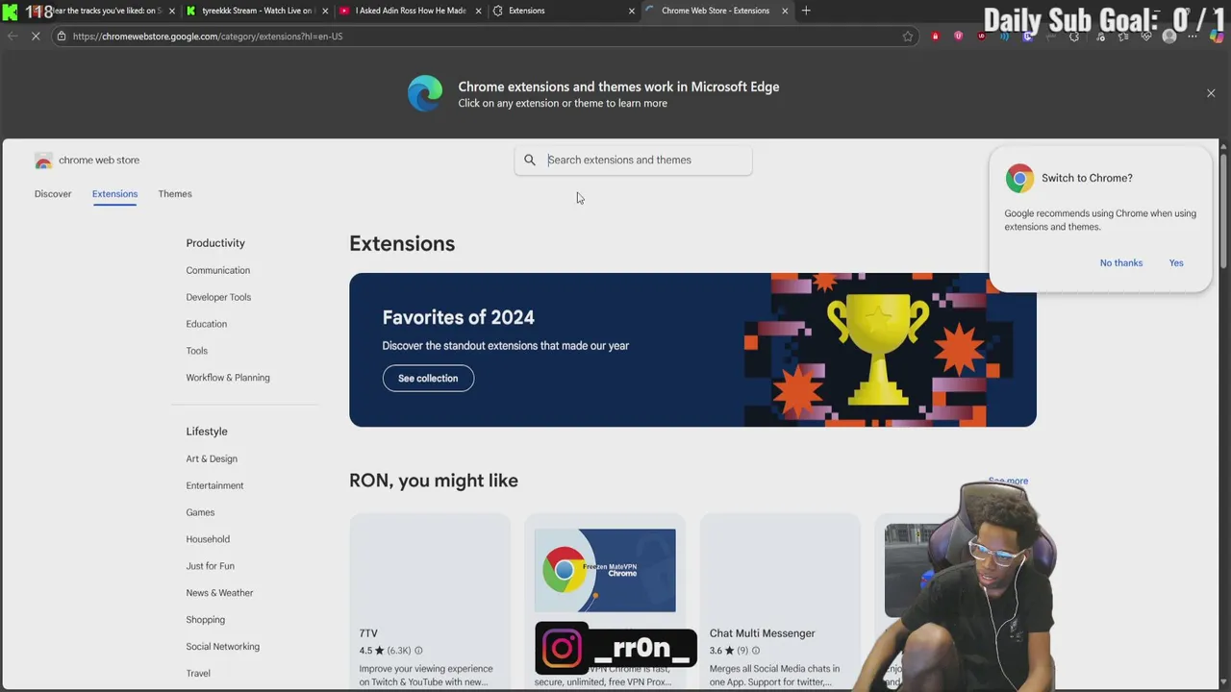Decline with No thanks button
Viewport: 1231px width, 692px height.
click(1121, 263)
